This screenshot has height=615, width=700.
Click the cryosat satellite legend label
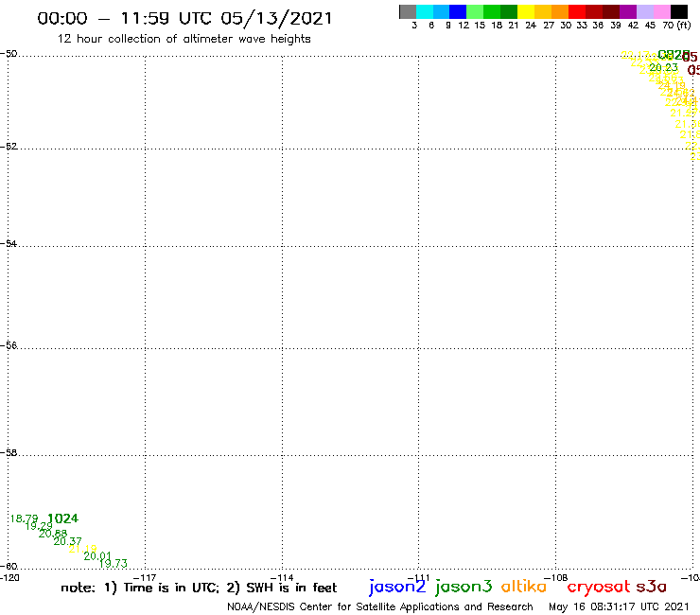pos(599,588)
